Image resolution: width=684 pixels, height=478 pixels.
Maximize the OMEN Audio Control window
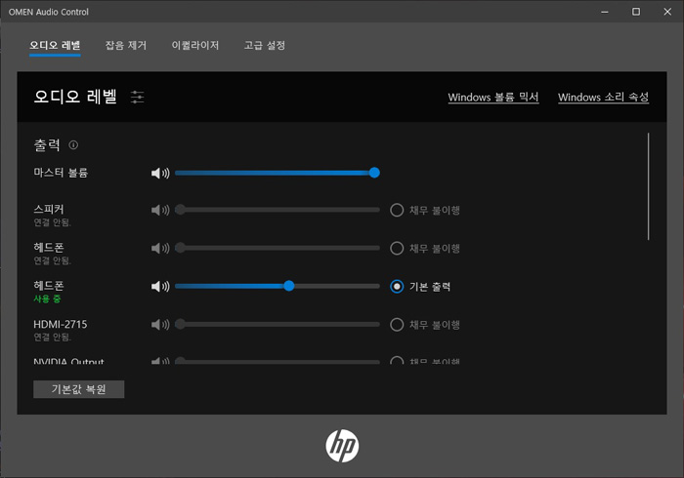pos(636,12)
